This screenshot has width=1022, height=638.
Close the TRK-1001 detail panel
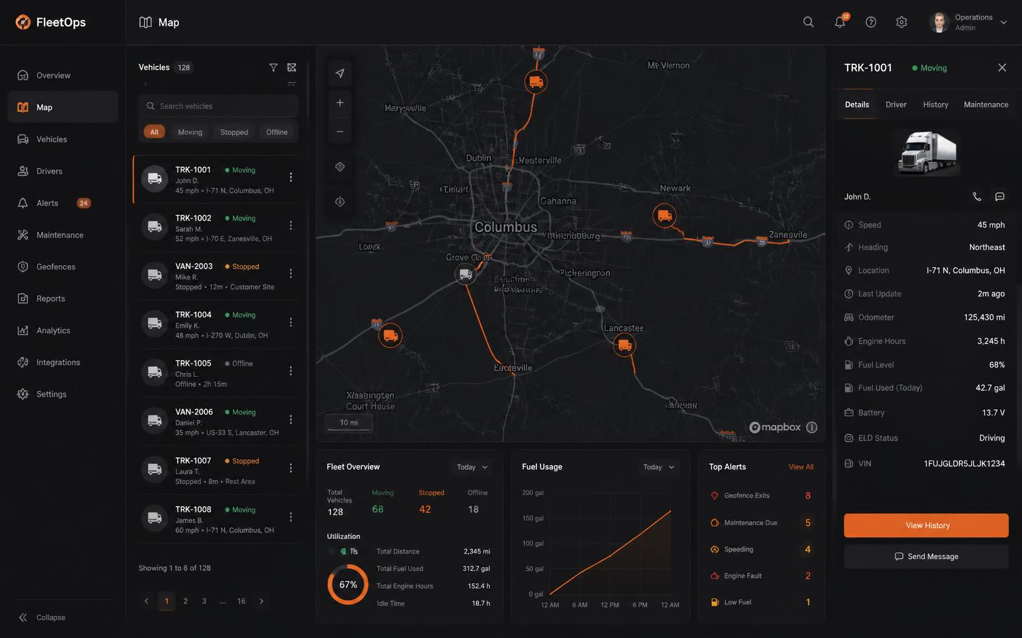pyautogui.click(x=1002, y=68)
